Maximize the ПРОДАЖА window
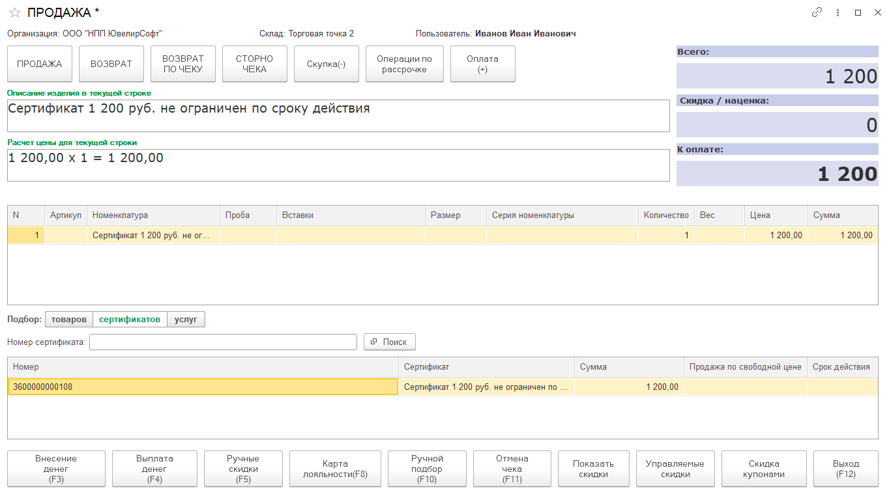Image resolution: width=889 pixels, height=494 pixels. pyautogui.click(x=858, y=12)
